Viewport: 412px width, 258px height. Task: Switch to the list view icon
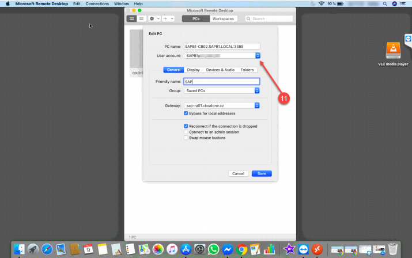(x=141, y=18)
